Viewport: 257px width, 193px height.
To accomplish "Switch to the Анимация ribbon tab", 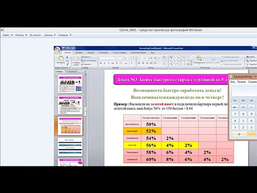I will click(x=103, y=53).
